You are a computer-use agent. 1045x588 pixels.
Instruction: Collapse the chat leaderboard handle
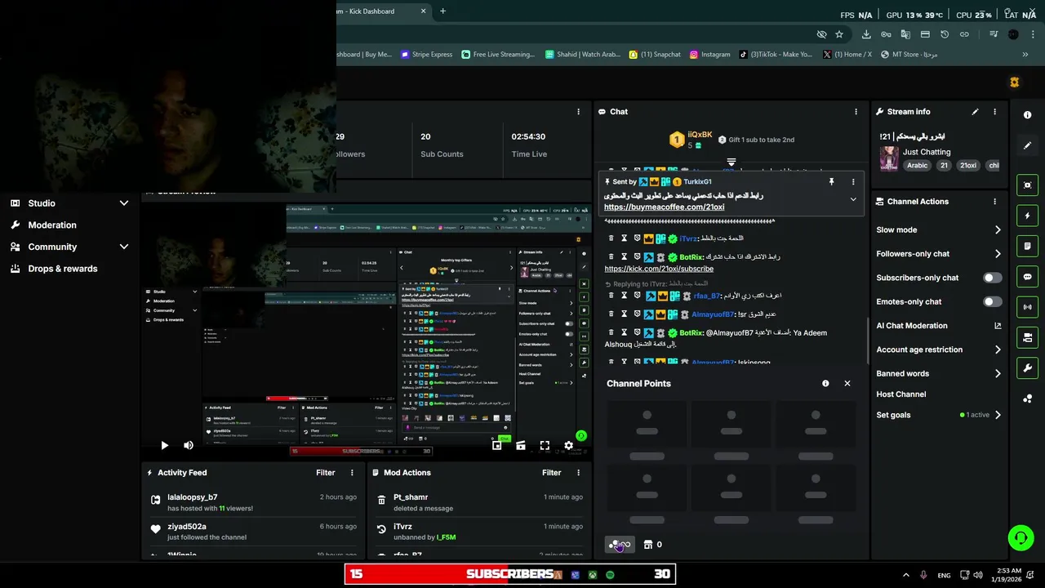click(731, 163)
